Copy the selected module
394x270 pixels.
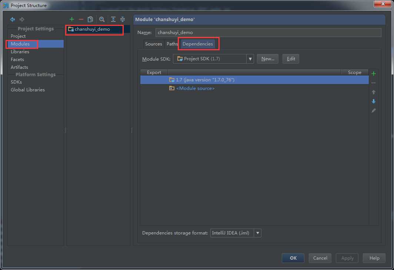tap(90, 19)
